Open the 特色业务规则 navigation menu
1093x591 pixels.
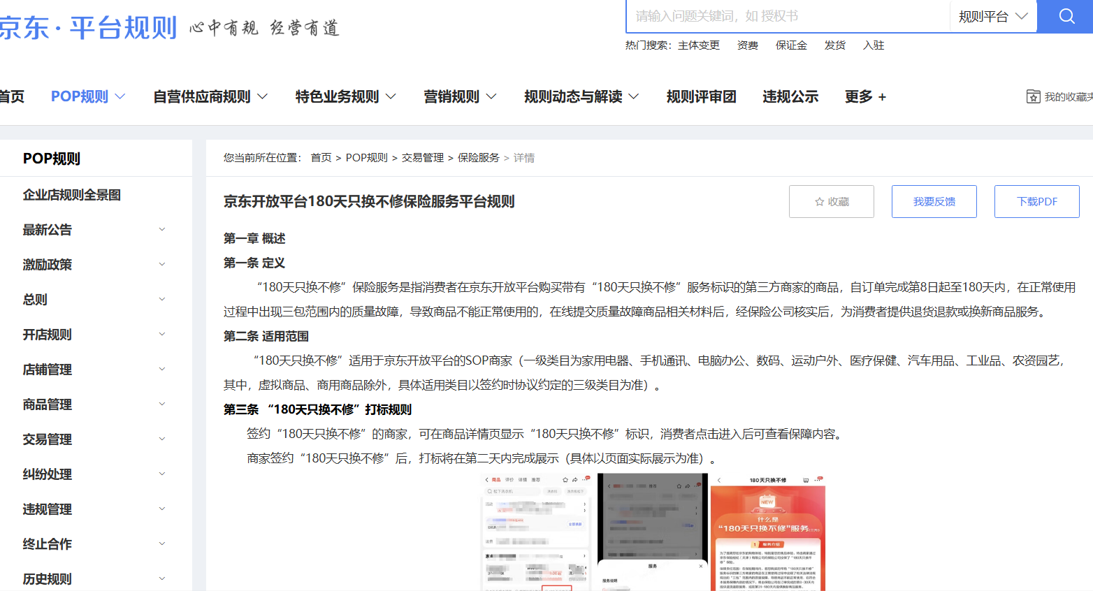pos(345,96)
